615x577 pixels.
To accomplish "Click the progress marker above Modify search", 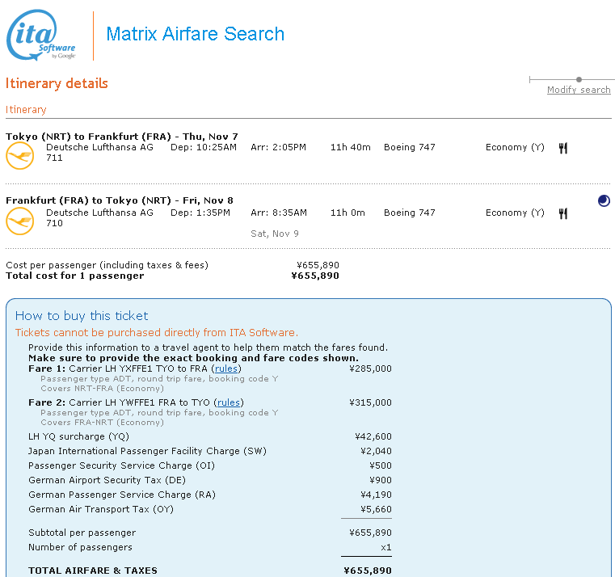I will click(579, 79).
